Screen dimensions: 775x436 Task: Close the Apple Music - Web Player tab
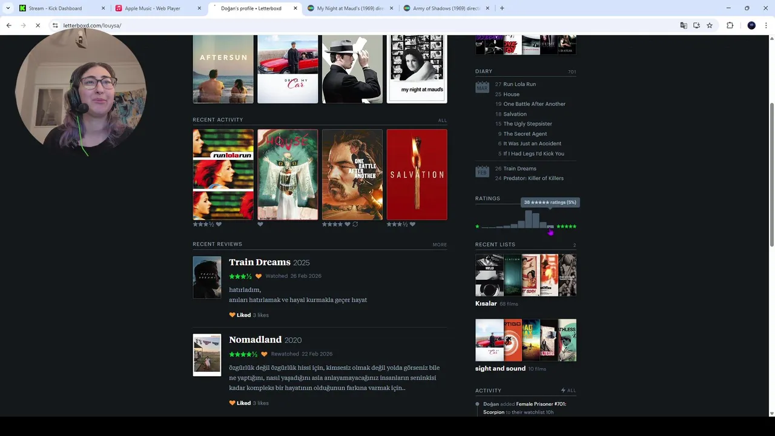pos(199,8)
